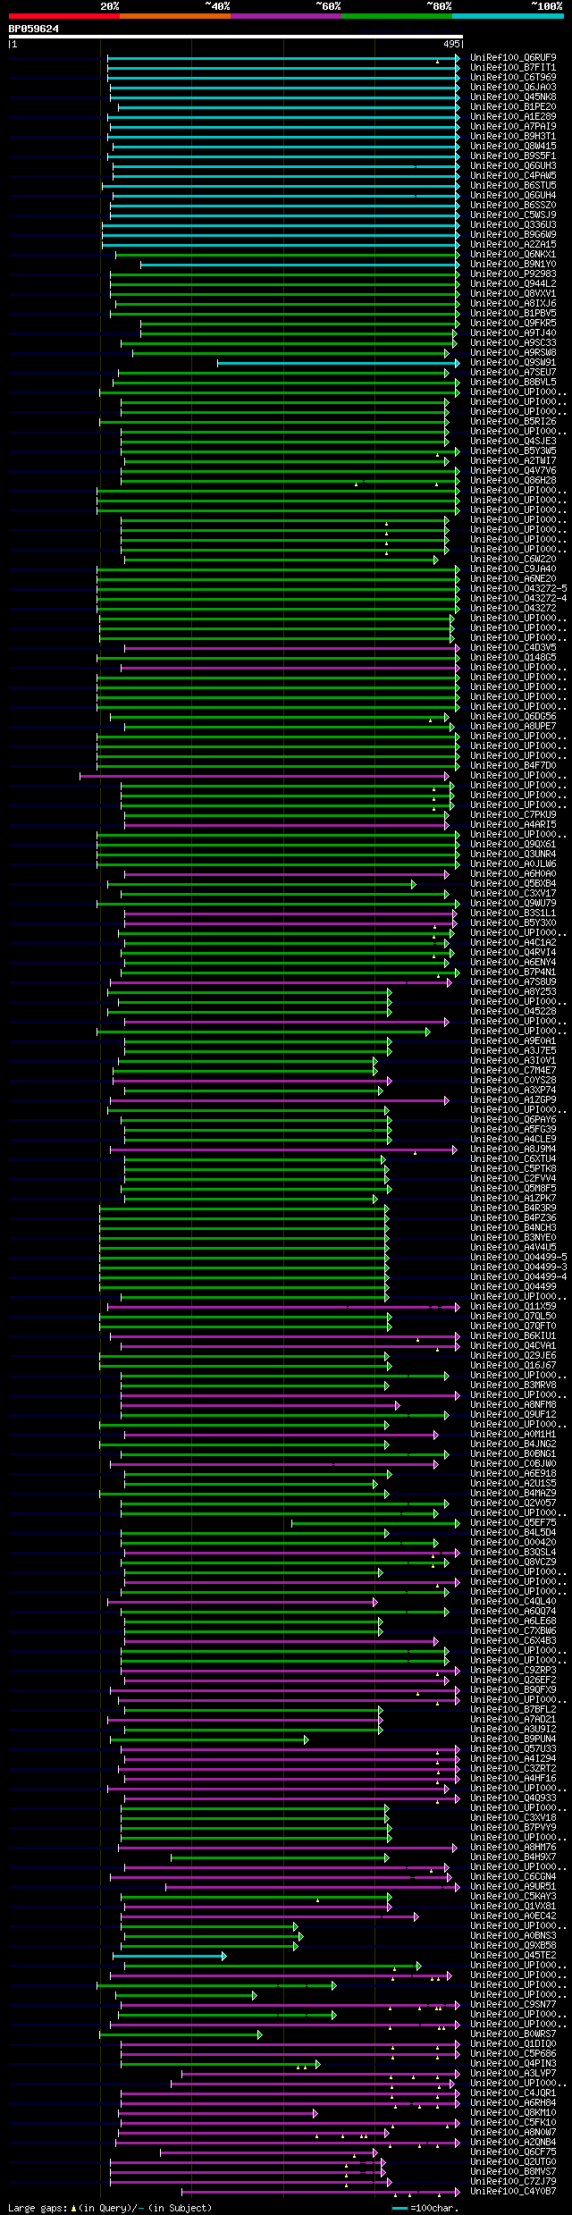Select hit label UniRef100_Q6DG56
The width and height of the screenshot is (572, 2215).
click(513, 717)
